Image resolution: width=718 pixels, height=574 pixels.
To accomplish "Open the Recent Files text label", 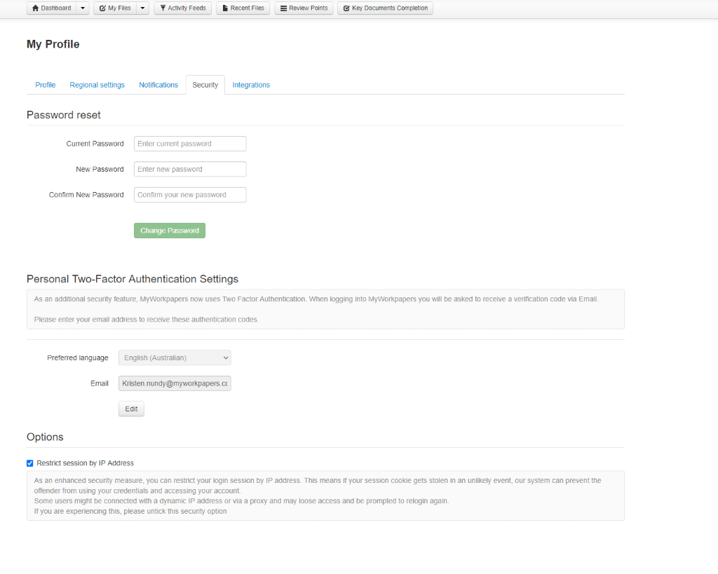I will pos(248,8).
